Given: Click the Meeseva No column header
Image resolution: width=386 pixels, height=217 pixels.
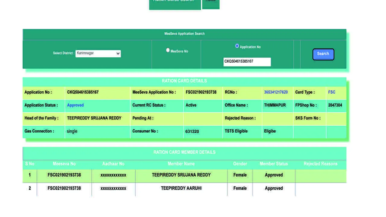Looking at the screenshot, I should coord(64,164).
